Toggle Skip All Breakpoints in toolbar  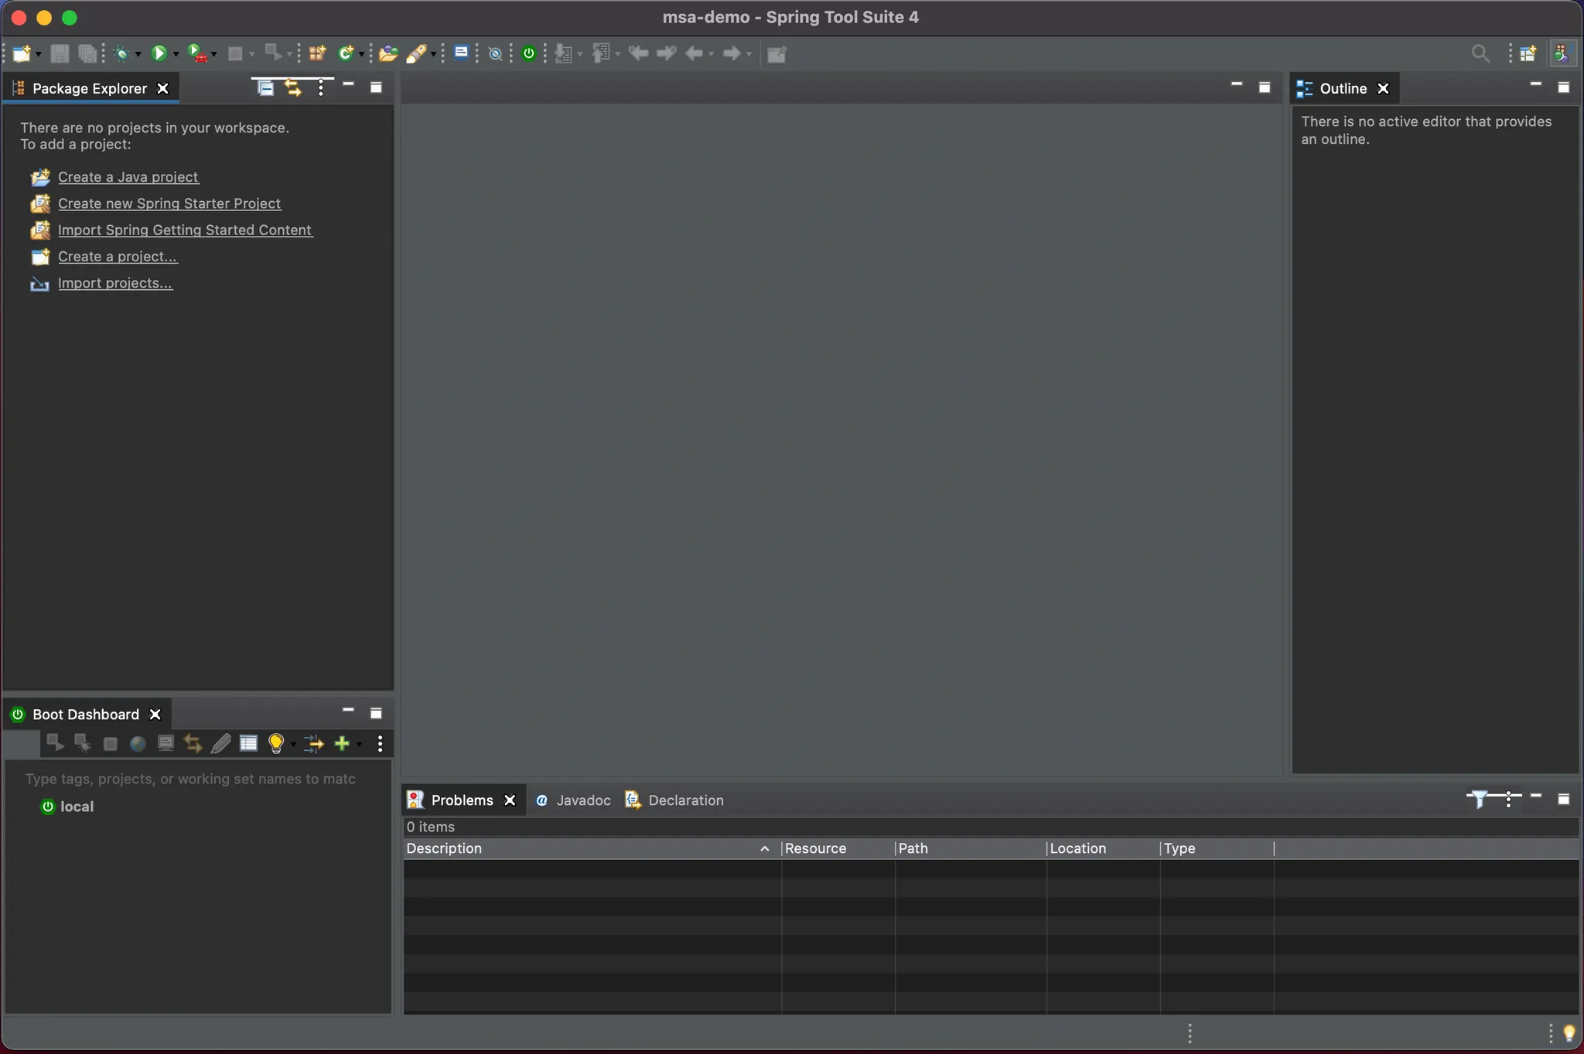[496, 53]
